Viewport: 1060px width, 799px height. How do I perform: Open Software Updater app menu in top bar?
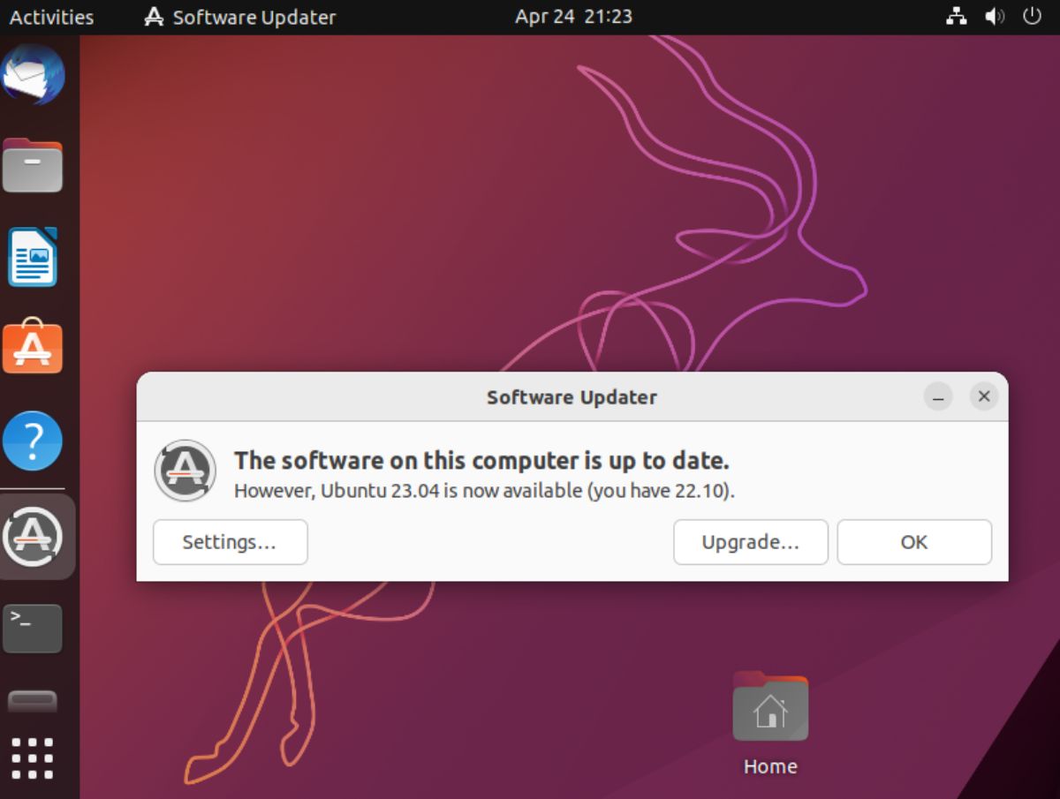click(240, 17)
